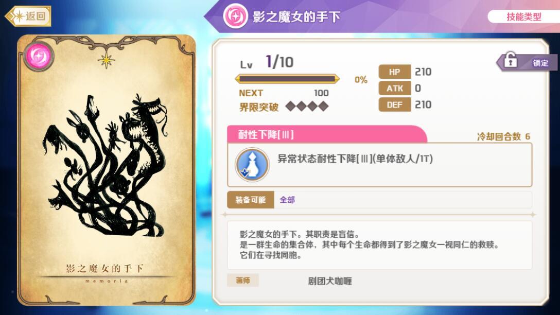Click the 全部 equip availability link
Viewport: 560px width, 315px height.
(287, 200)
